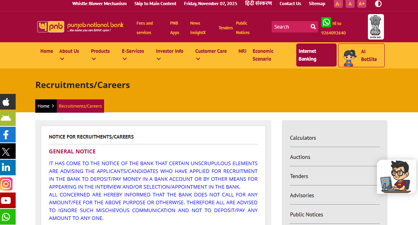Viewport: 418px width, 225px height.
Task: Open the NRI menu item
Action: pos(242,51)
